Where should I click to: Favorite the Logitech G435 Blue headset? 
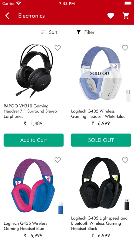coord(57,160)
